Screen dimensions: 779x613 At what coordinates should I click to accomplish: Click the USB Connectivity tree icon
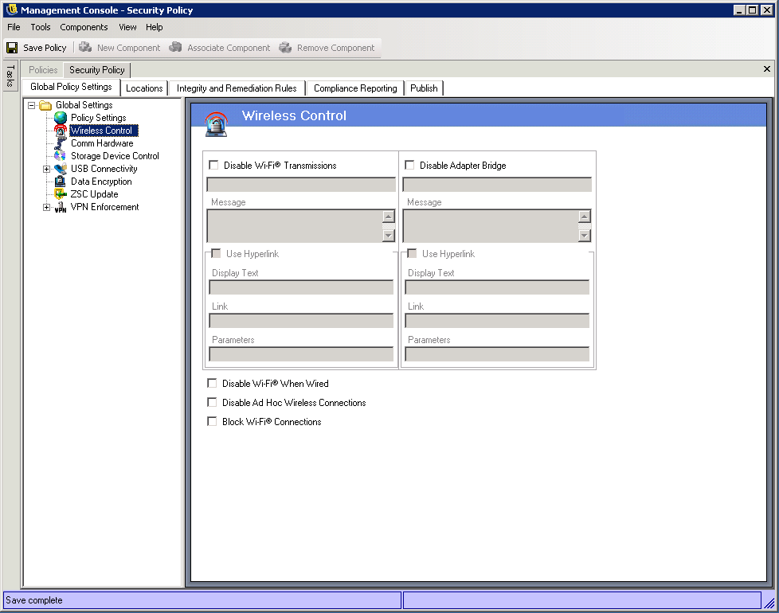pyautogui.click(x=61, y=169)
